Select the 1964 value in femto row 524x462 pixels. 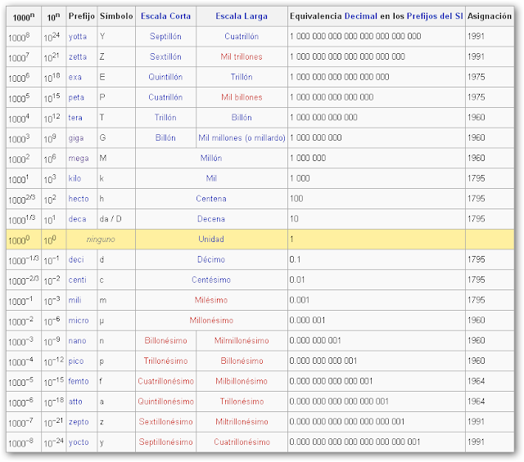(x=477, y=382)
